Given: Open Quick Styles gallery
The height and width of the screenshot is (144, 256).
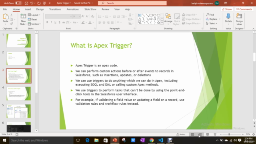Looking at the screenshot, I should 177,19.
